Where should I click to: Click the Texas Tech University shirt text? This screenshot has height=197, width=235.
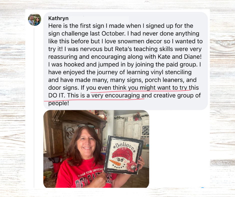coord(90,172)
